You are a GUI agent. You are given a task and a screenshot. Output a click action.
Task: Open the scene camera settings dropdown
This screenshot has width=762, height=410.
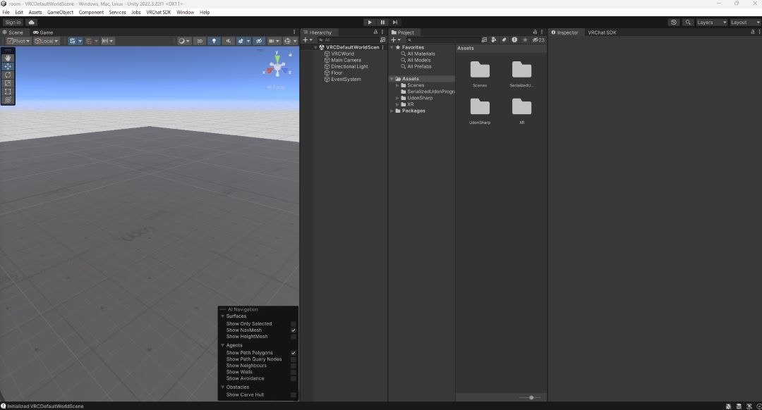point(274,42)
